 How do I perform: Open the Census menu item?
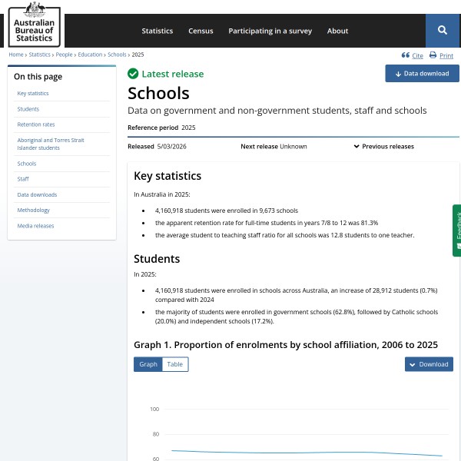pyautogui.click(x=201, y=31)
